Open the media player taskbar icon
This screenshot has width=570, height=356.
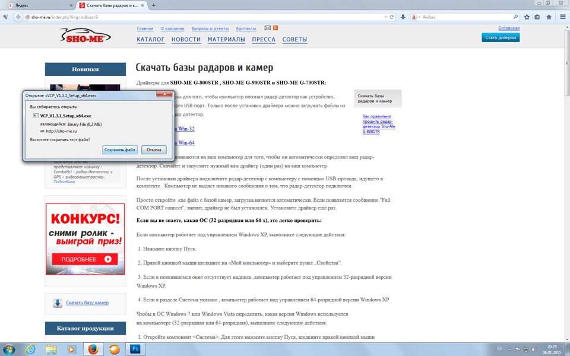click(72, 349)
